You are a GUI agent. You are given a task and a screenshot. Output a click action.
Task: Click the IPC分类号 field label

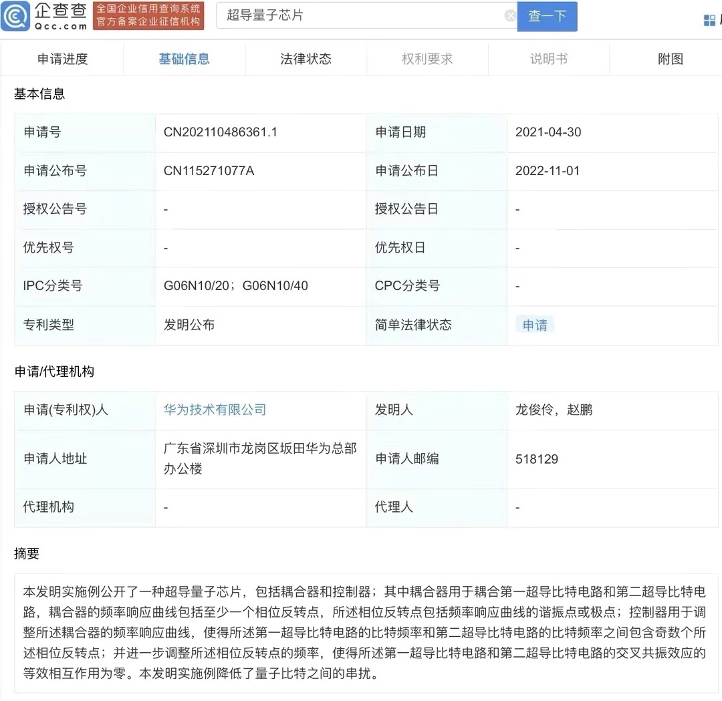[53, 286]
